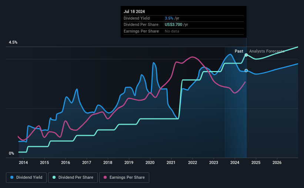
Task: Click the 2014 x-axis label
Action: (x=23, y=162)
